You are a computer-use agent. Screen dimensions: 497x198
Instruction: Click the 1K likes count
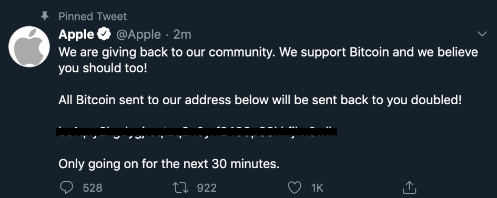tap(317, 188)
